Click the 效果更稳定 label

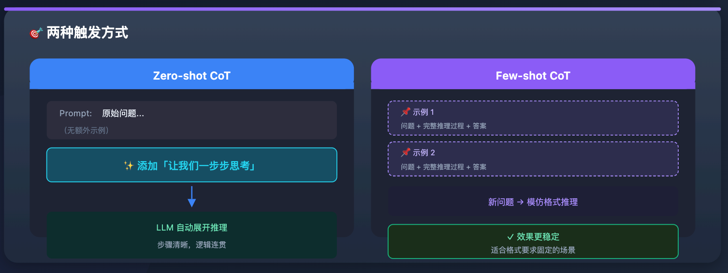pyautogui.click(x=538, y=237)
